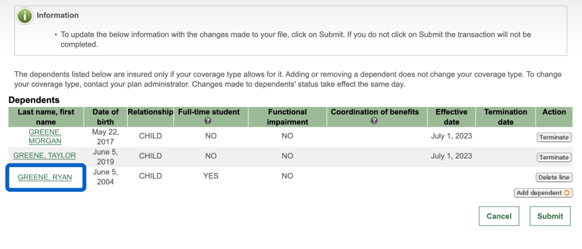Click the green Information icon

point(25,16)
